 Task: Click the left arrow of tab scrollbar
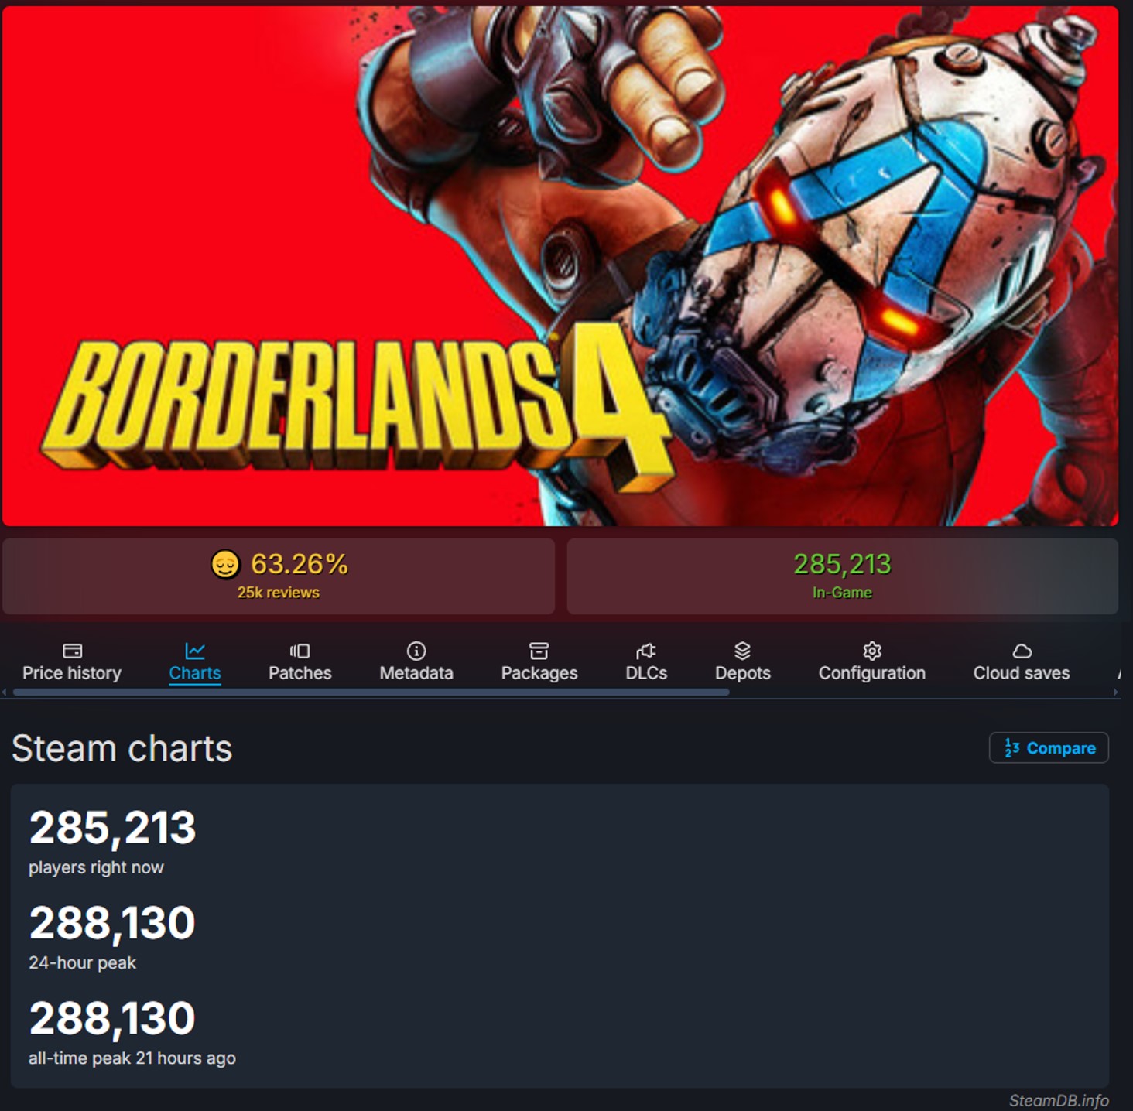pos(5,692)
